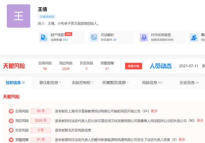Click 更多 on the 预警提醒 row
The height and width of the screenshot is (143, 205).
(182, 140)
